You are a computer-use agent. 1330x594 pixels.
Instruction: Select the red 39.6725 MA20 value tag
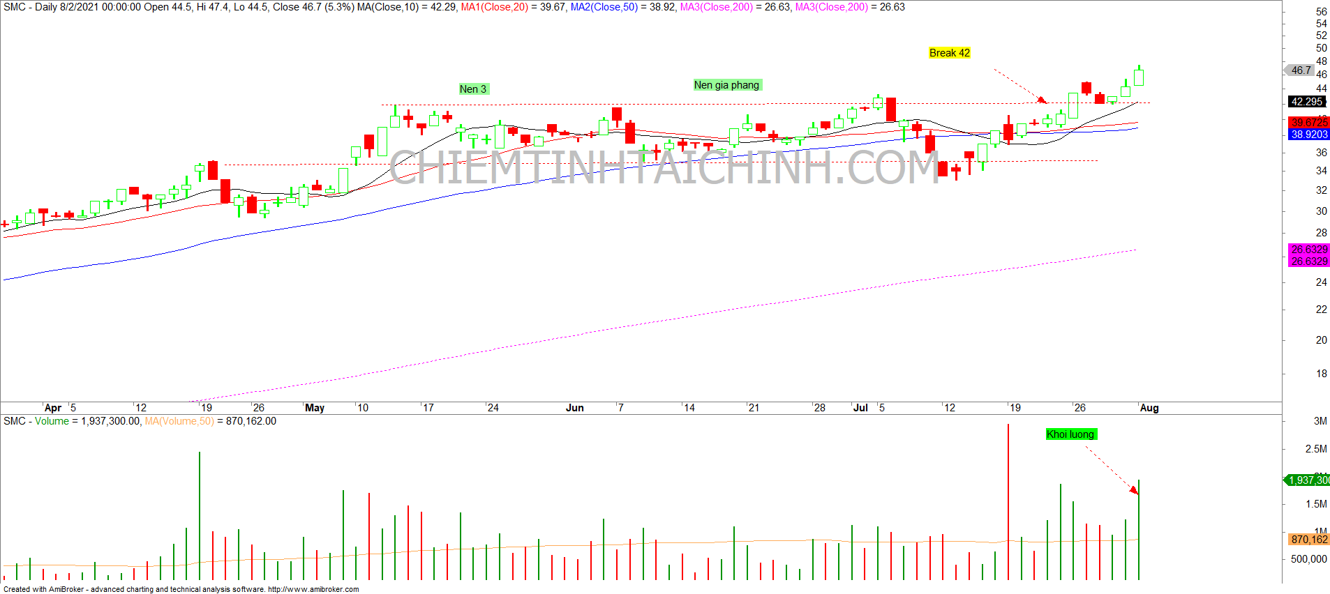click(x=1309, y=122)
